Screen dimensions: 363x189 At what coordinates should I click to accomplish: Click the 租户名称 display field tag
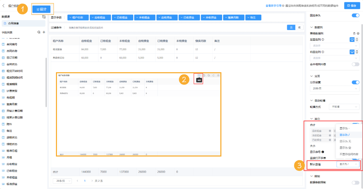coord(78,17)
